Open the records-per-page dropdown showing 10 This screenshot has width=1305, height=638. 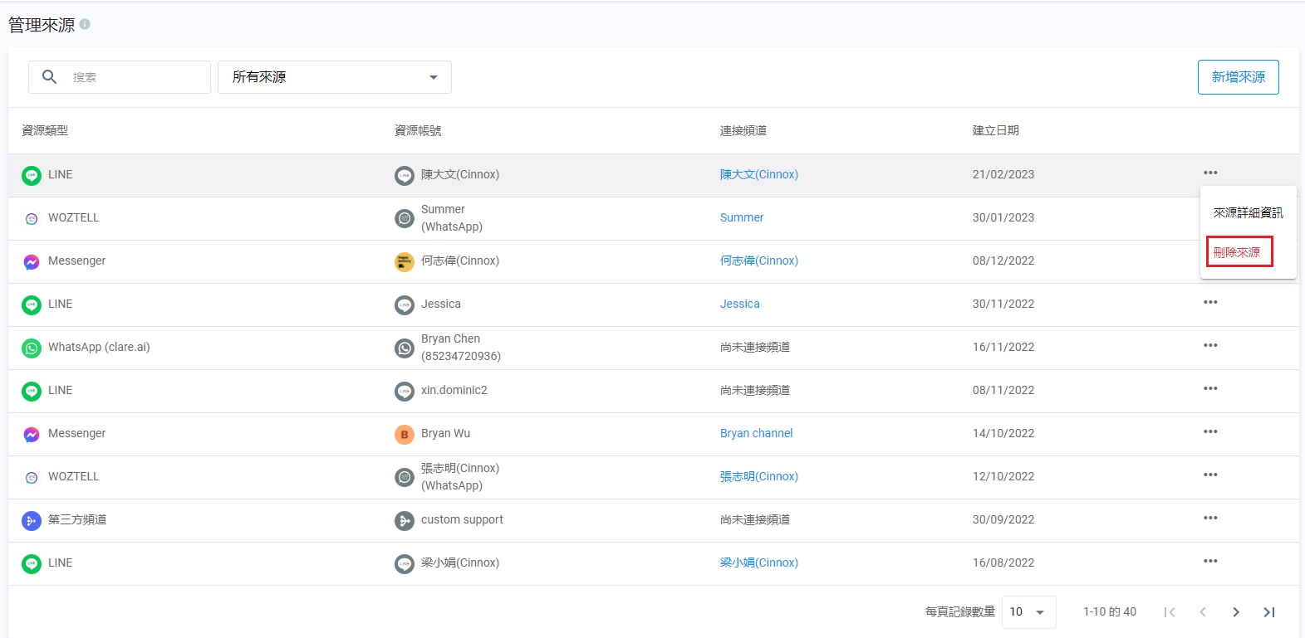pos(1028,612)
